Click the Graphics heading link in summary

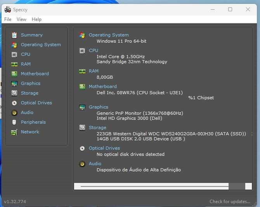[x=98, y=107]
